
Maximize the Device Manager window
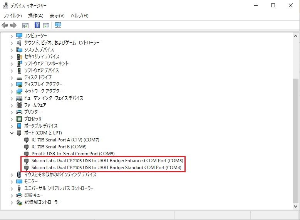point(273,5)
